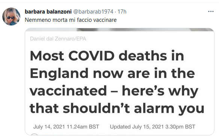The height and width of the screenshot is (140, 219).
Task: Click the @barbarab1974 handle
Action: pos(93,12)
